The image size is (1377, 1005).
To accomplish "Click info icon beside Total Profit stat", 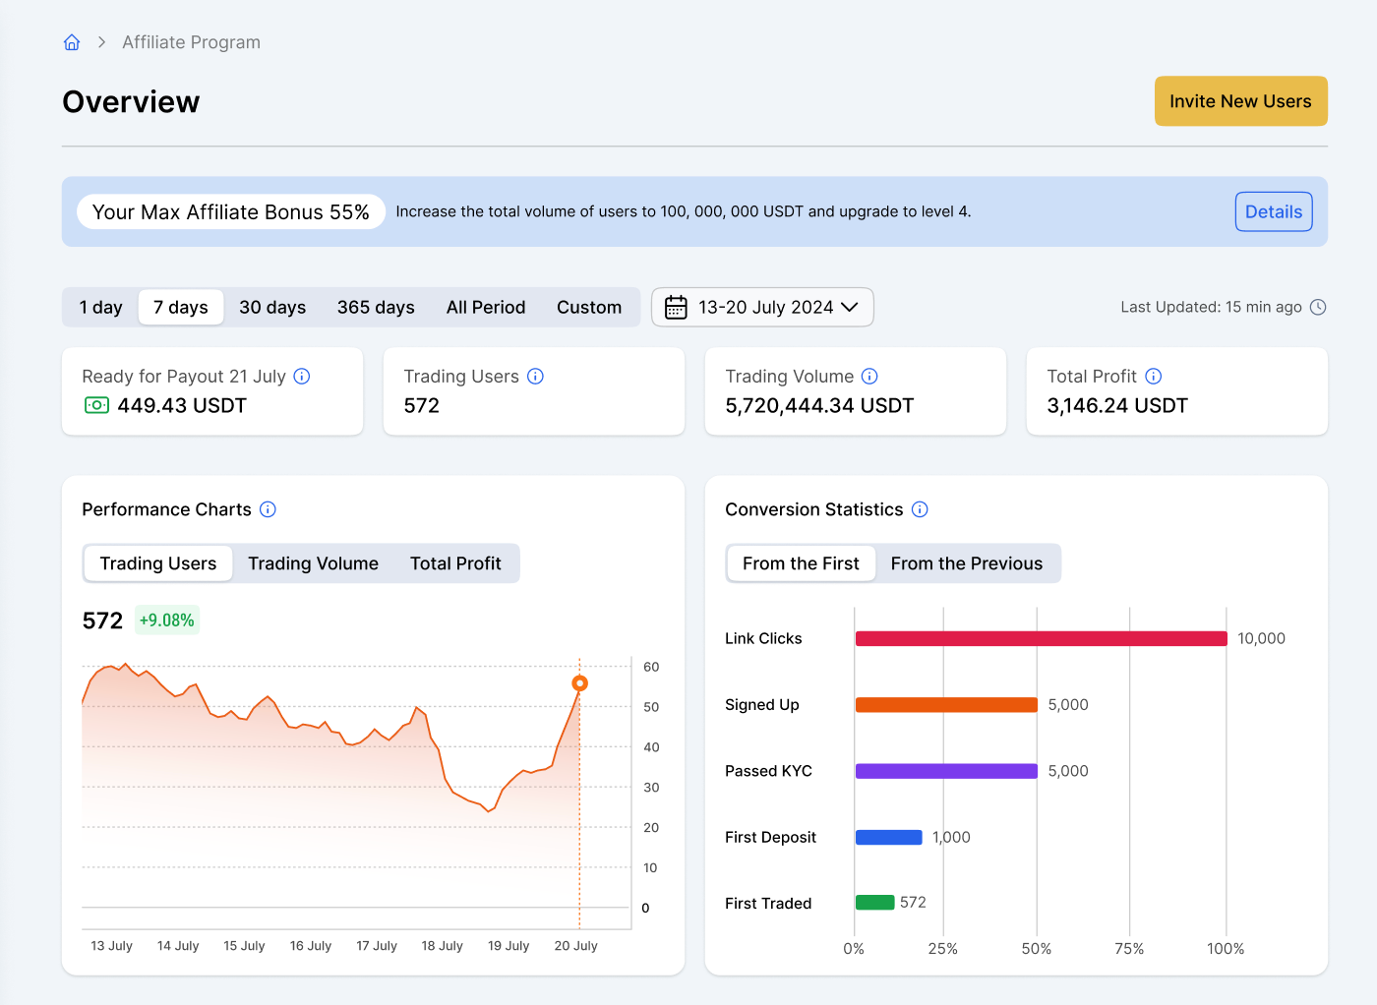I will click(1154, 376).
